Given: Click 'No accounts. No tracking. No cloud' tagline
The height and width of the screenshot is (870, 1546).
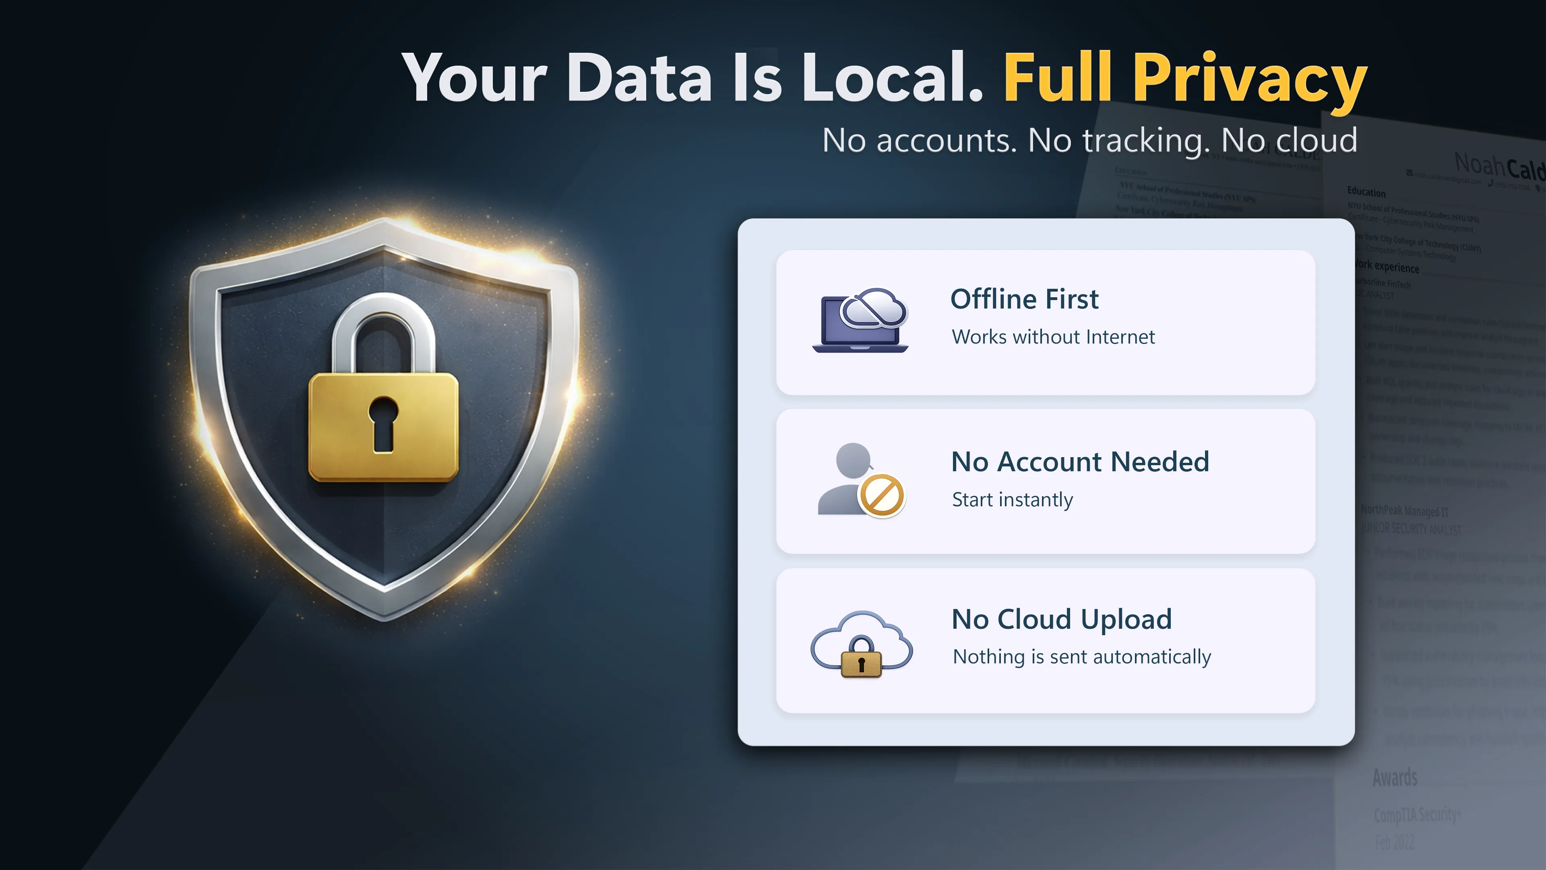Looking at the screenshot, I should (1089, 141).
